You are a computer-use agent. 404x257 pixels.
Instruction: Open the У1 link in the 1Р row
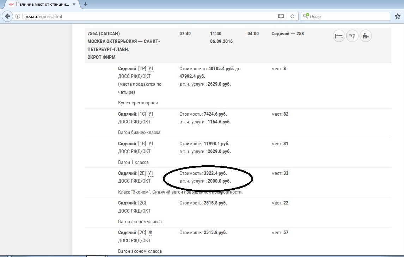coord(151,68)
